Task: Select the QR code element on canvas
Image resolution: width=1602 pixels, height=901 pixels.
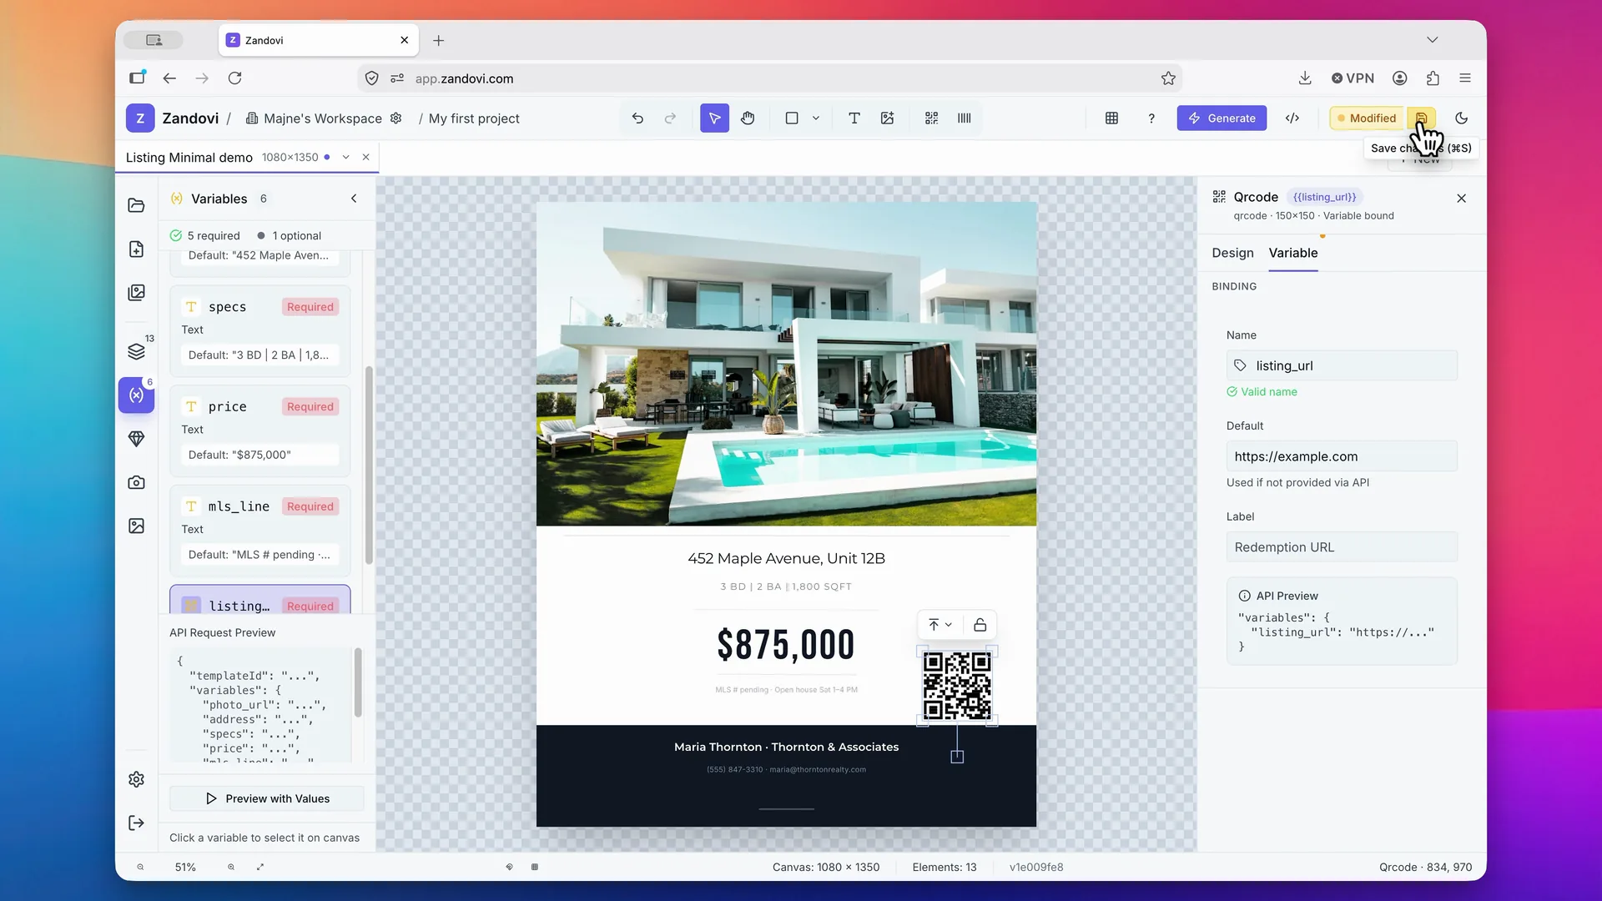Action: pos(957,686)
